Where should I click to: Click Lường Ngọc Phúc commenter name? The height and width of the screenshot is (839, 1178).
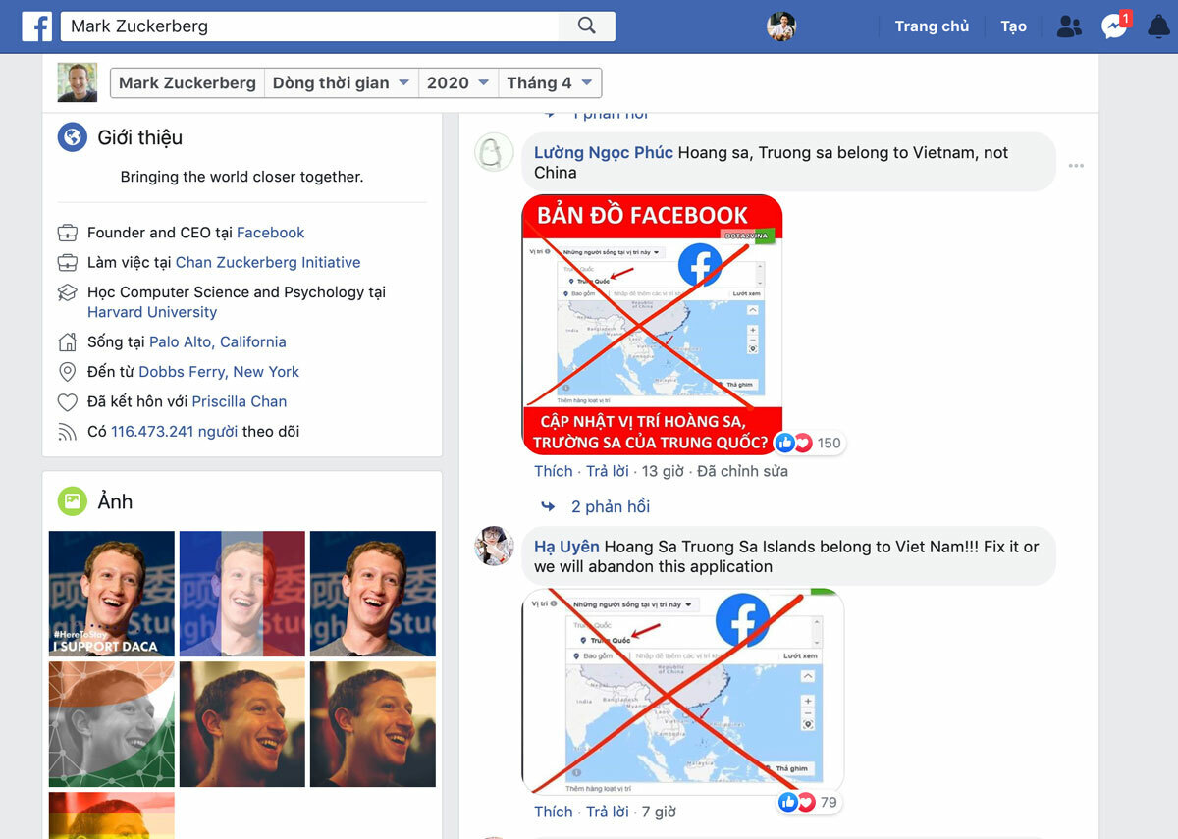604,152
